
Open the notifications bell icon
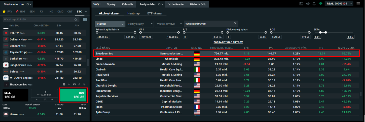(x=314, y=4)
